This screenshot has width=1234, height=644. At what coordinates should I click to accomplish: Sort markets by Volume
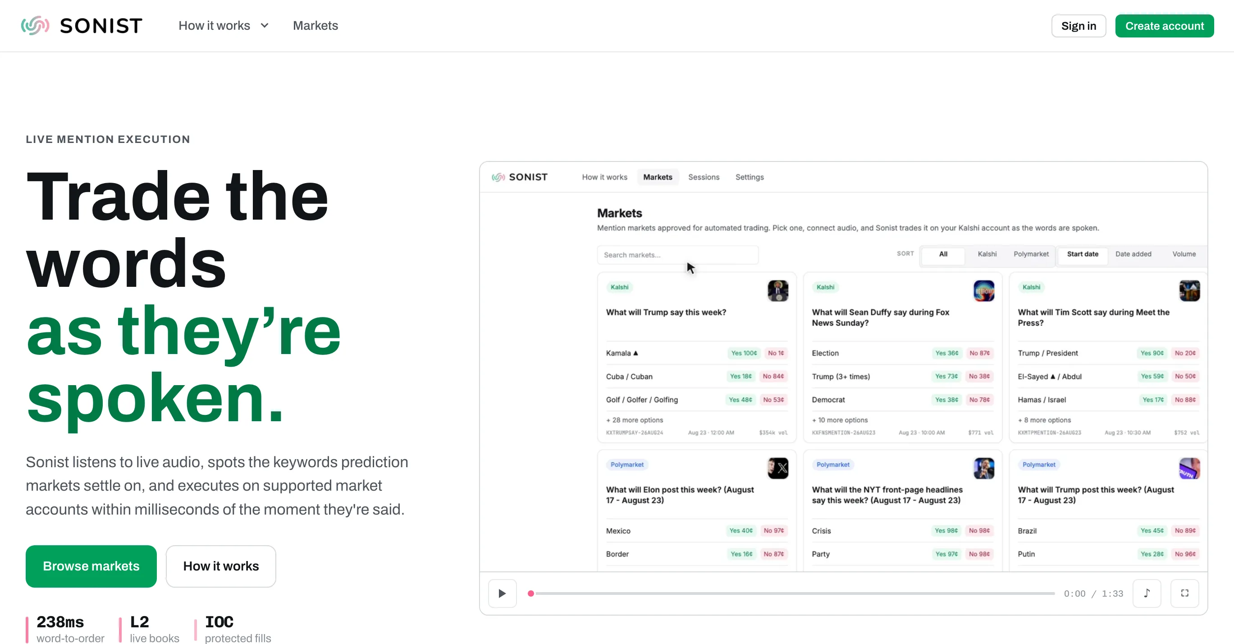coord(1184,254)
